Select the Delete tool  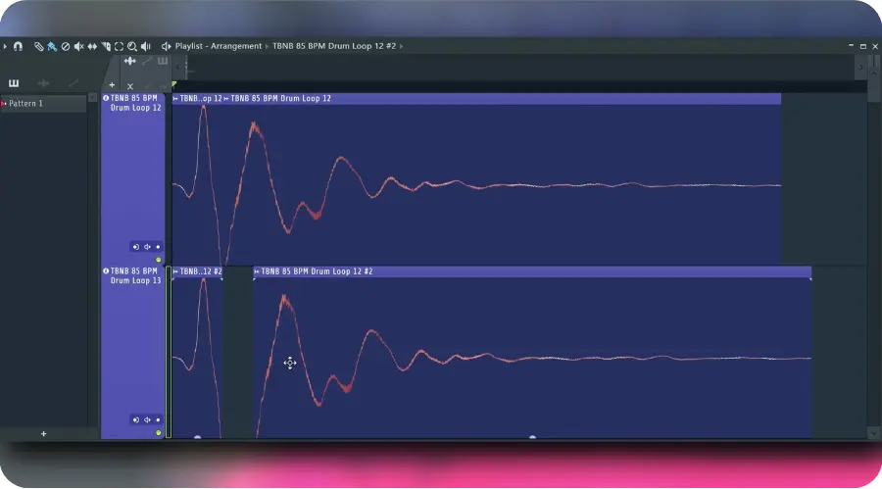(x=66, y=46)
